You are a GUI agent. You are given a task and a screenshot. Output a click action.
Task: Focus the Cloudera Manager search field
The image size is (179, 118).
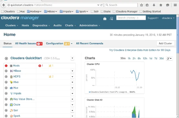pyautogui.click(x=131, y=18)
